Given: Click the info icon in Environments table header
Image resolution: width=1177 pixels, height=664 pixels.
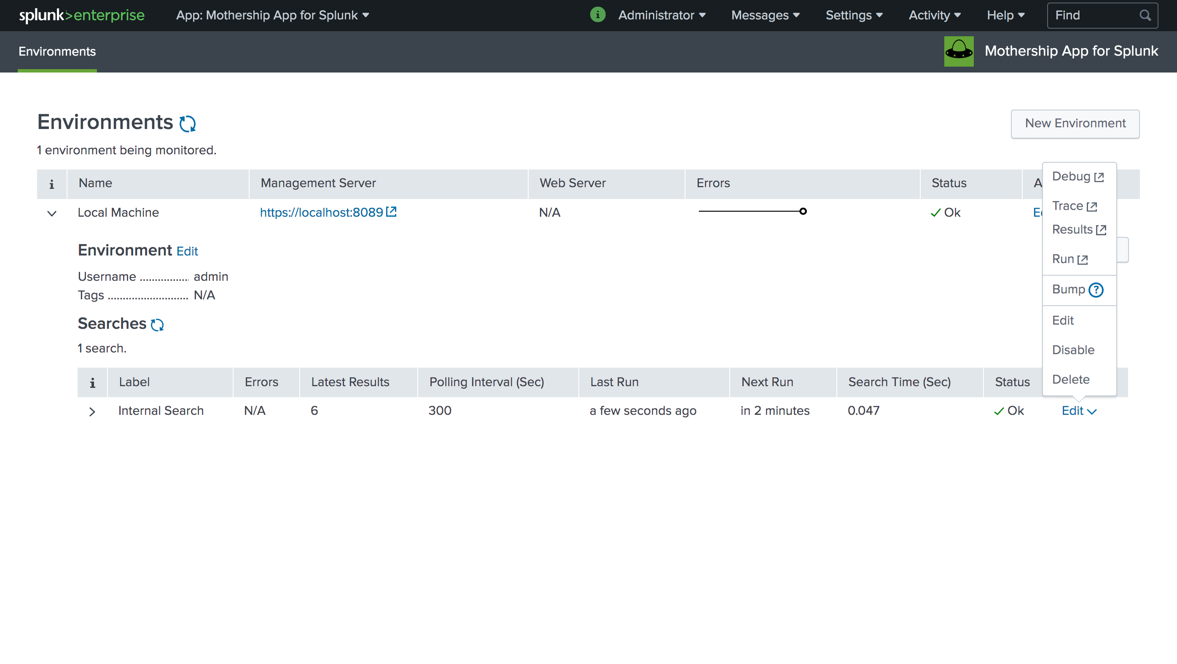Looking at the screenshot, I should (x=51, y=184).
